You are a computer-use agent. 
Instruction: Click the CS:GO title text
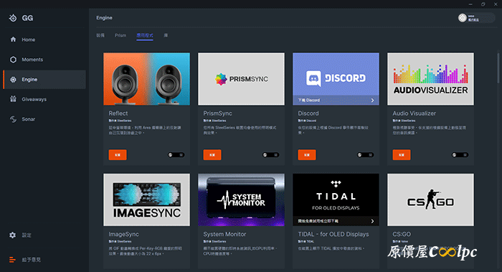[402, 234]
